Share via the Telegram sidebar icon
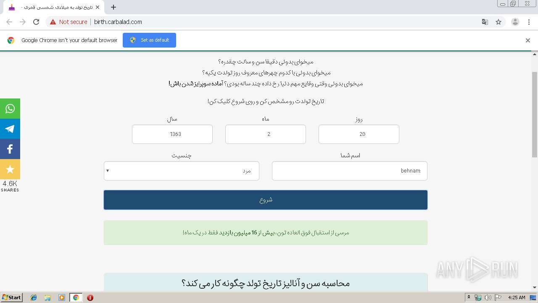This screenshot has width=538, height=303. (10, 129)
